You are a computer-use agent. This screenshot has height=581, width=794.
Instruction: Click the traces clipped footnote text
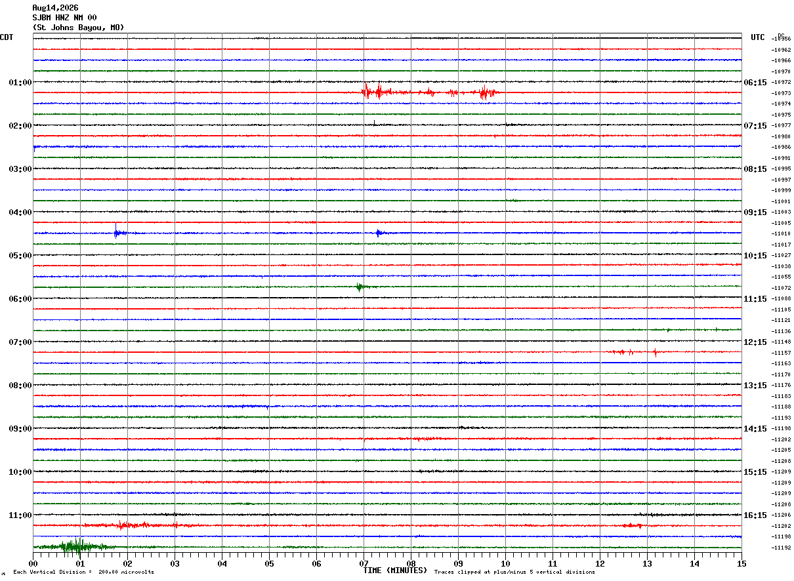(514, 572)
